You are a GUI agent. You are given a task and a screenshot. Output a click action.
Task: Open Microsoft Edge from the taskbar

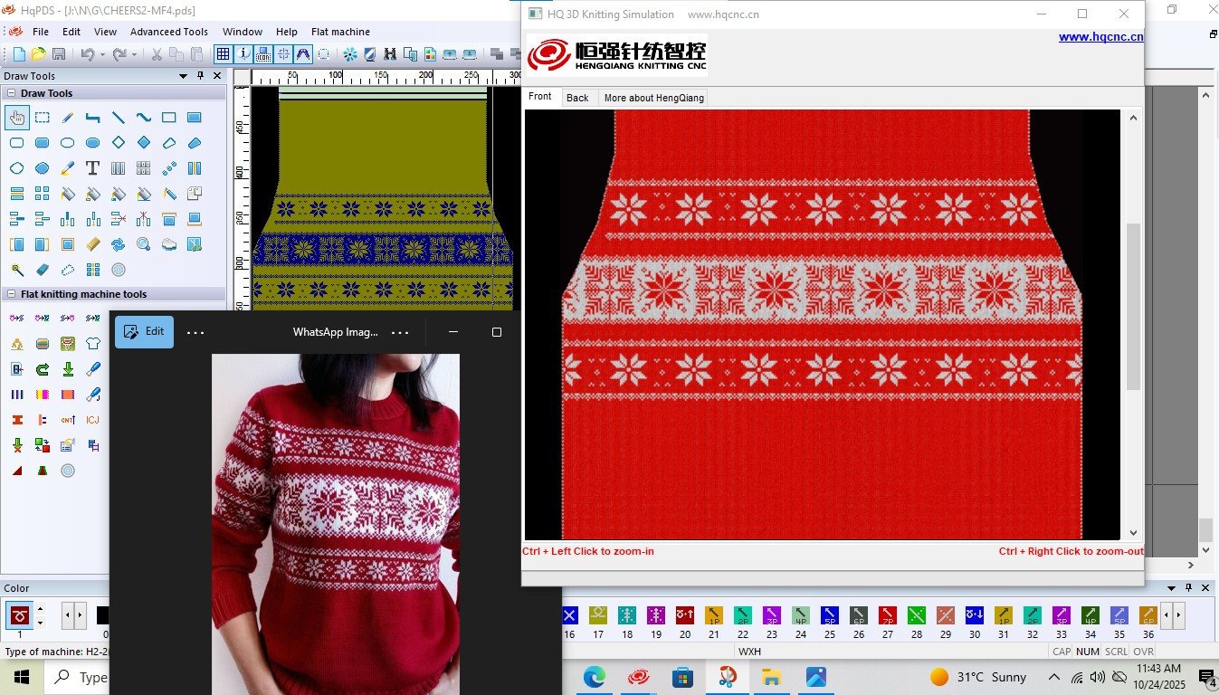coord(594,677)
